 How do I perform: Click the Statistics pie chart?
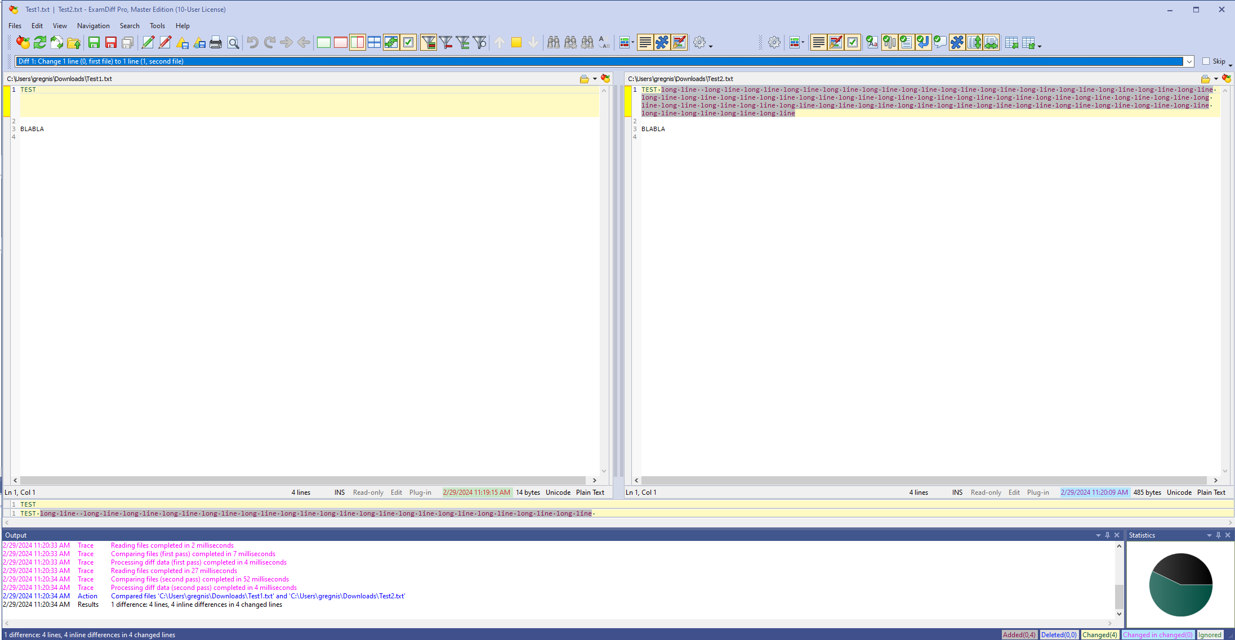pos(1180,584)
